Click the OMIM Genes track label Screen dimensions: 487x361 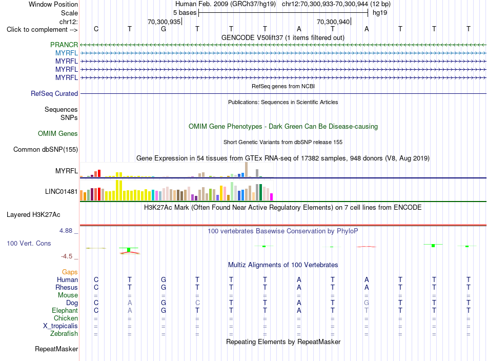coord(58,134)
